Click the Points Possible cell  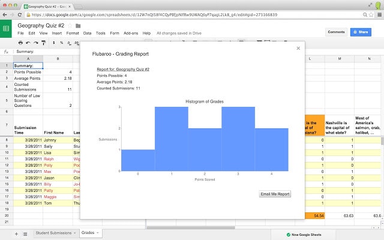coord(28,72)
